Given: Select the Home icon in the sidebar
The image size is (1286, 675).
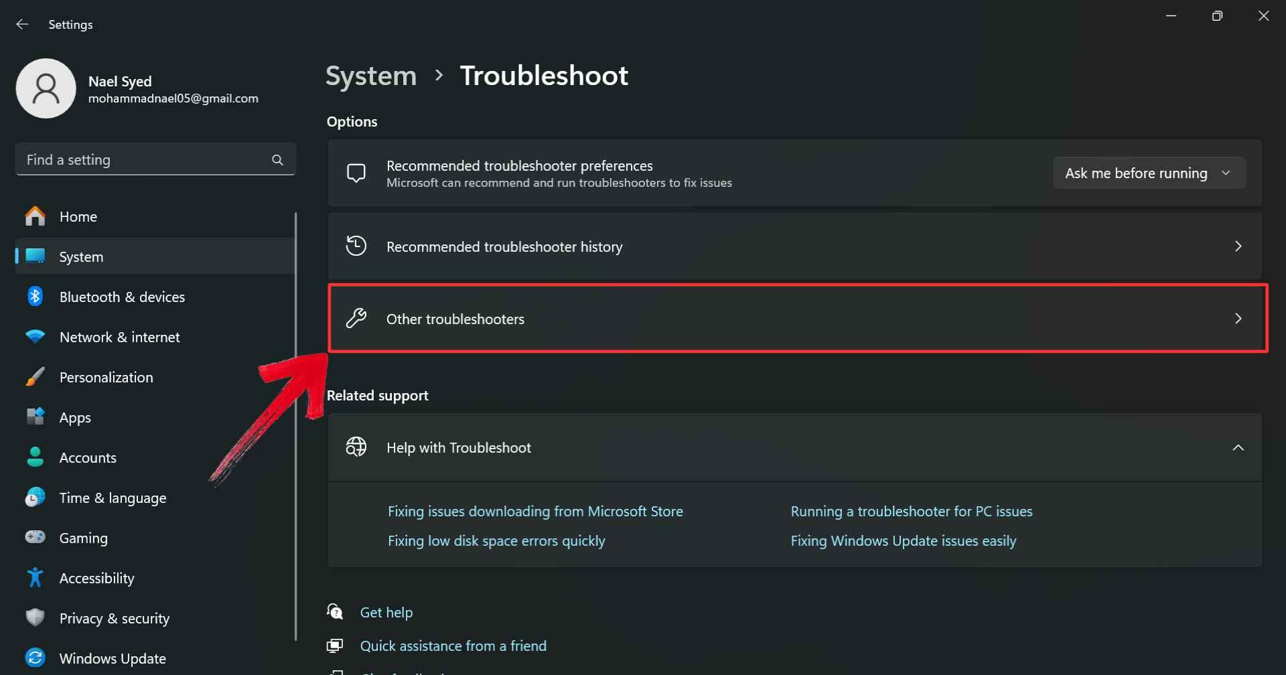Looking at the screenshot, I should click(34, 216).
